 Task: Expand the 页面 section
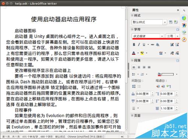[132, 115]
